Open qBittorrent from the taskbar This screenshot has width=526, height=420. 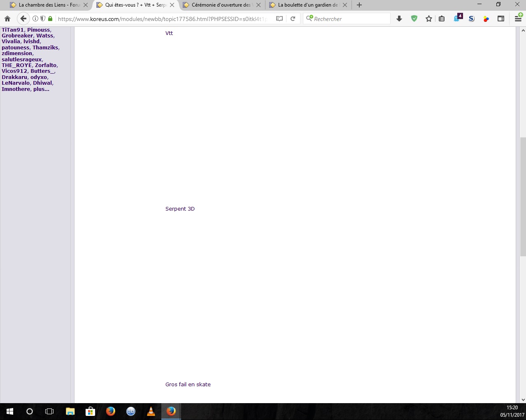pyautogui.click(x=131, y=411)
